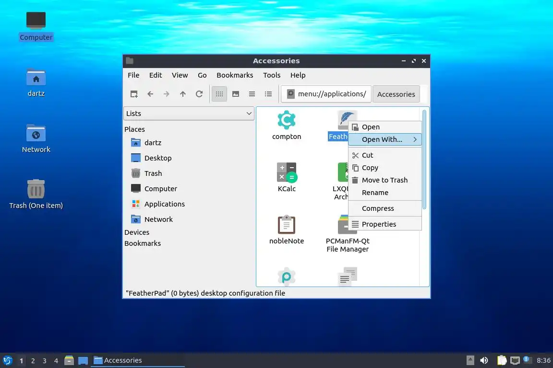Open a new tab via toolbar icon

point(134,94)
